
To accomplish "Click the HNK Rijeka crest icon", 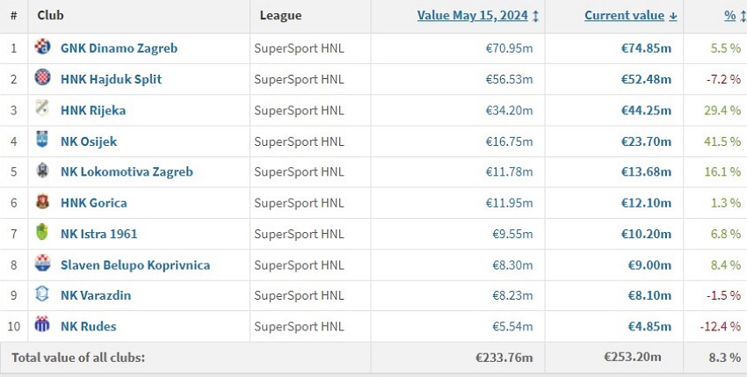I will (x=42, y=108).
